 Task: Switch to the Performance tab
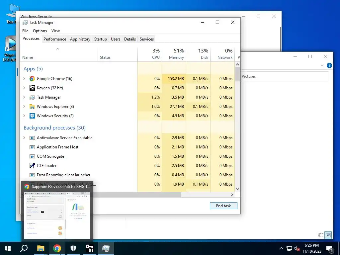(55, 39)
